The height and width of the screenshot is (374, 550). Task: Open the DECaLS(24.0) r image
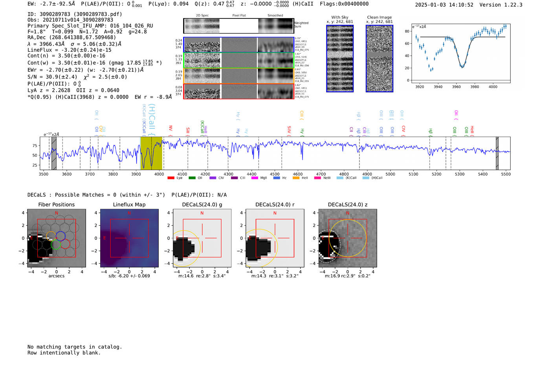pos(275,238)
